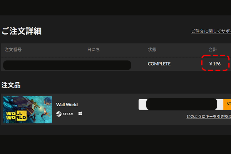Screen dimensions: 231x154
Task: Click the 合計 column header
Action: click(x=213, y=50)
